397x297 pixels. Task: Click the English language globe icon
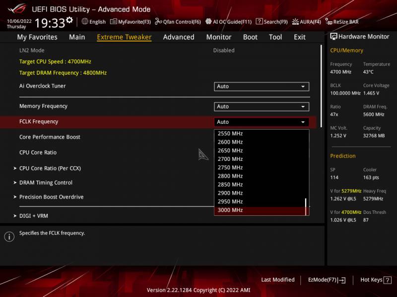tap(85, 21)
